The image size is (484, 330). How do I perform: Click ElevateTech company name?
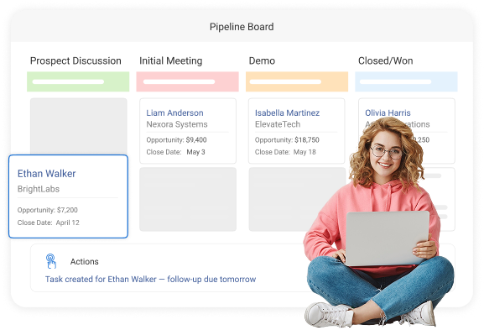click(x=278, y=124)
